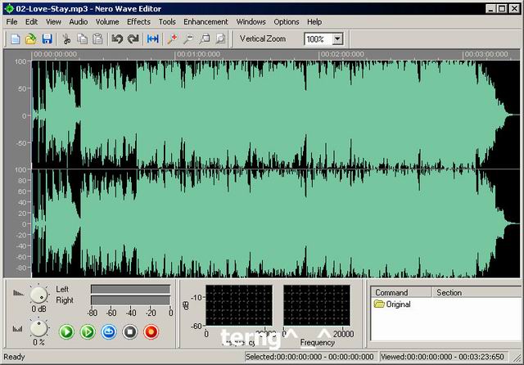
Task: Select the Original entry in history list
Action: 392,304
